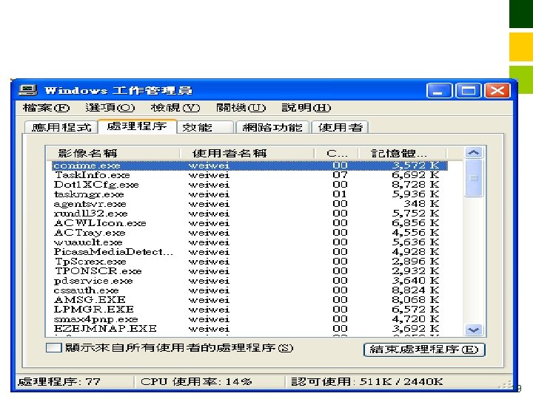Sort by 記憶體 column header
Screen dimensions: 533x399
[402, 153]
